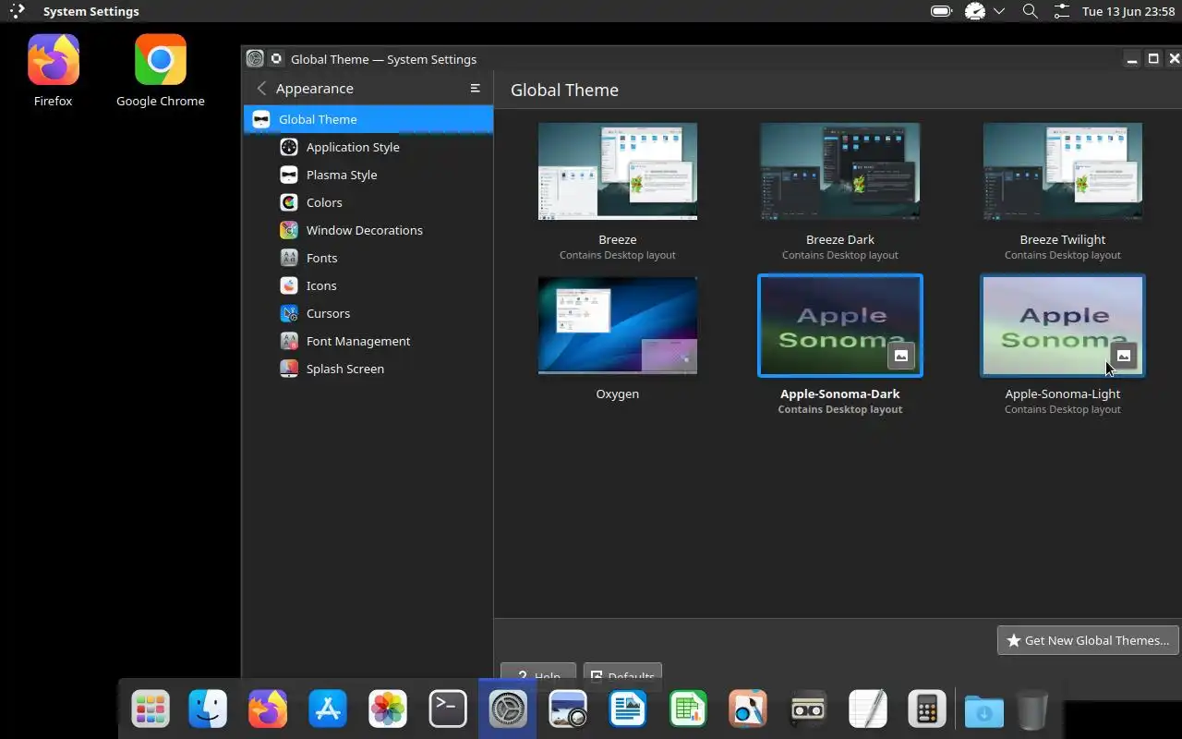Select the Oxygen theme thumbnail
This screenshot has height=739, width=1182.
coord(618,325)
